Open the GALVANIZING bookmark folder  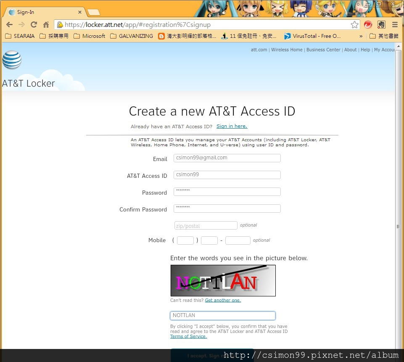click(x=132, y=36)
